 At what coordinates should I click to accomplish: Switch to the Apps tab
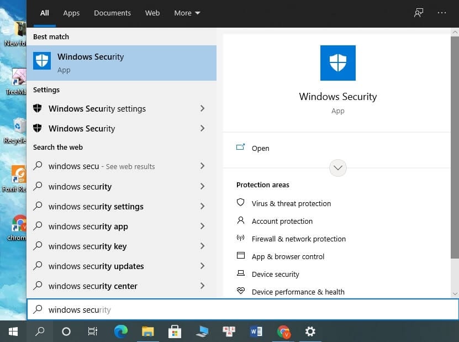point(71,13)
